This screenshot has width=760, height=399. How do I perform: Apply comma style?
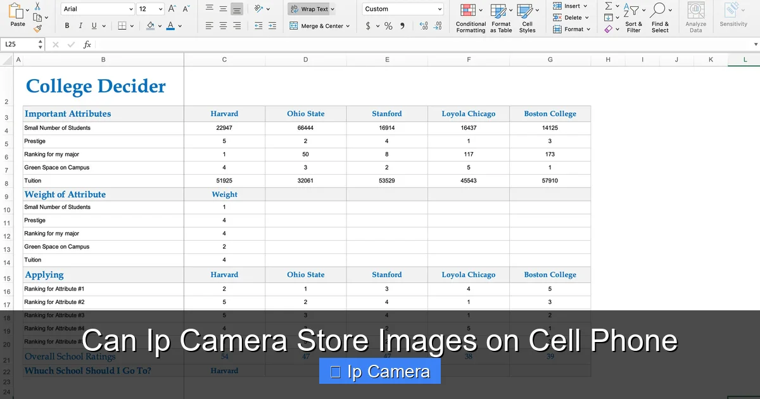click(x=402, y=26)
